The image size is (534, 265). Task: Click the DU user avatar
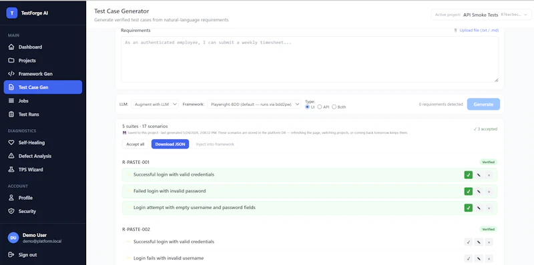click(13, 238)
